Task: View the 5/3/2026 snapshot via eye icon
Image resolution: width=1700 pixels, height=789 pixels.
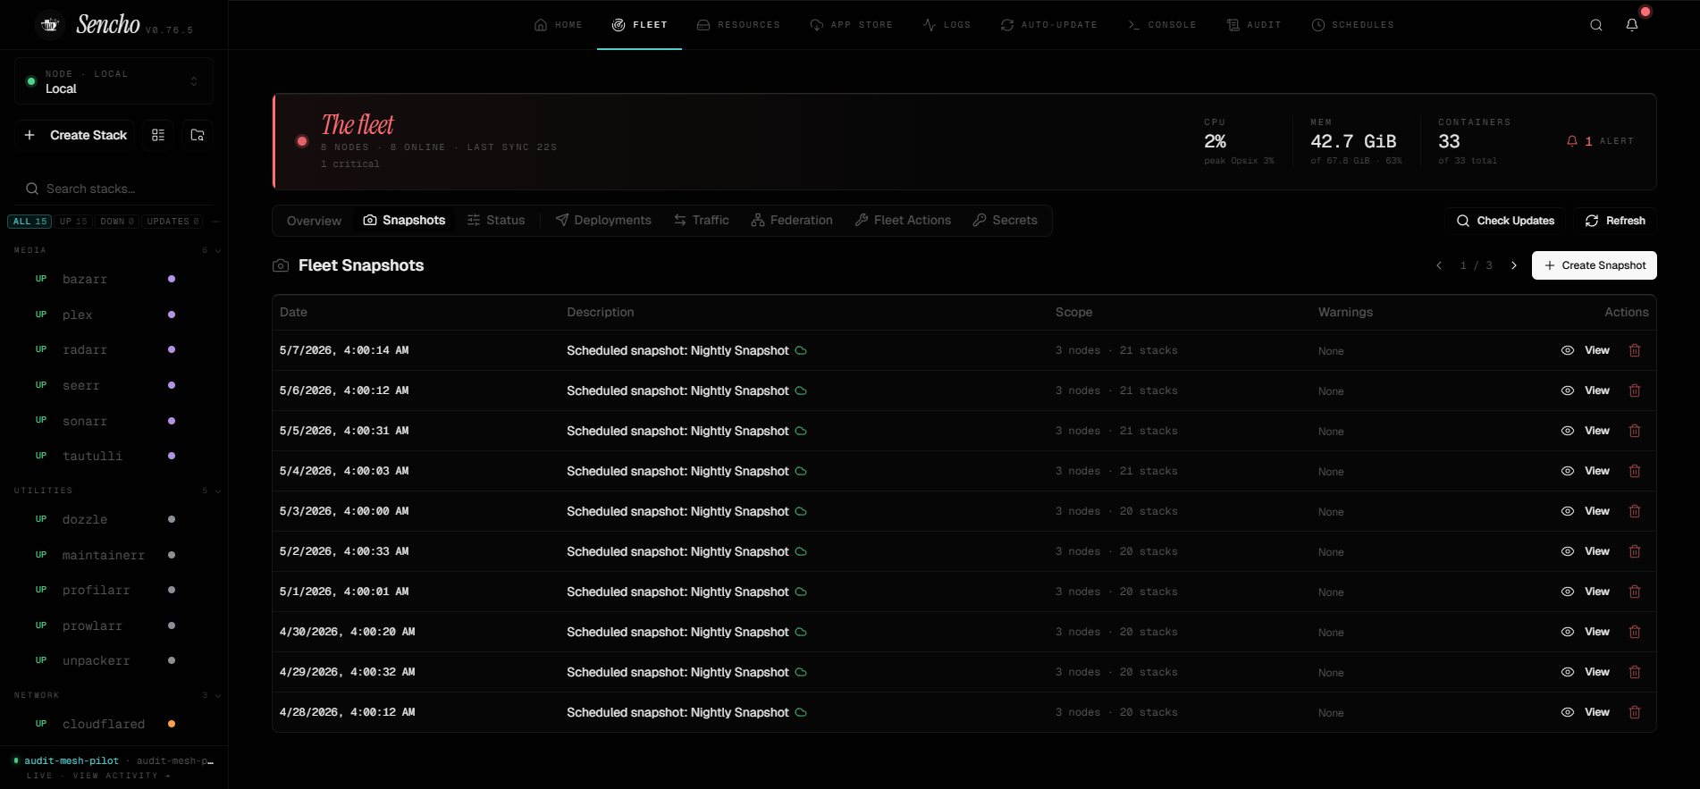Action: (x=1568, y=511)
